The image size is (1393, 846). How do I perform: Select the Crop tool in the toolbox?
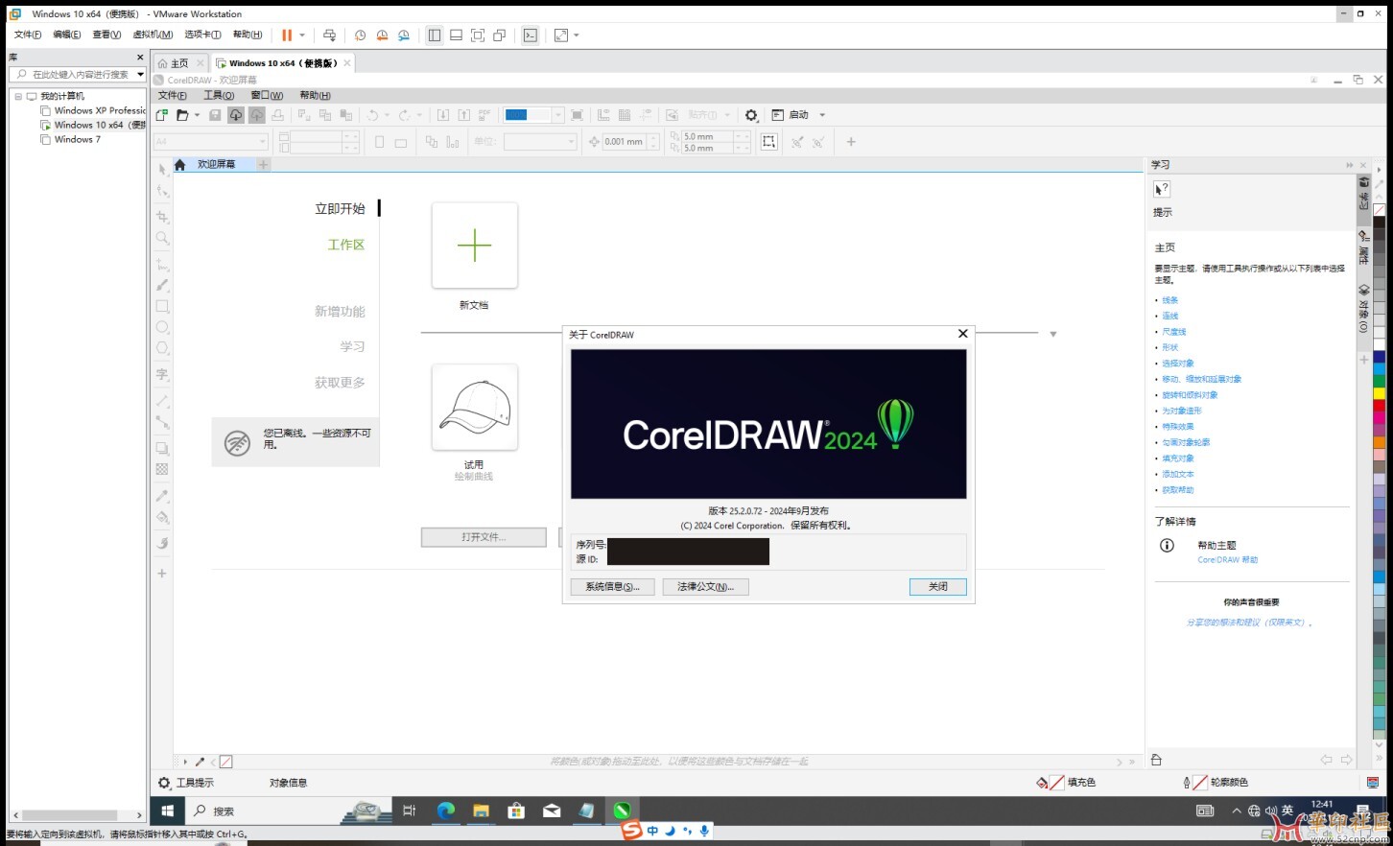[x=162, y=217]
